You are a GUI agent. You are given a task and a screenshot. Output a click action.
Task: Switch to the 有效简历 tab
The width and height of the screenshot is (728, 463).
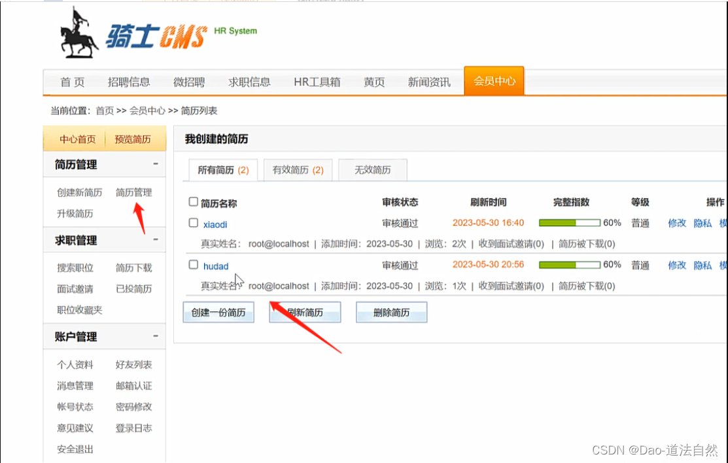(296, 169)
